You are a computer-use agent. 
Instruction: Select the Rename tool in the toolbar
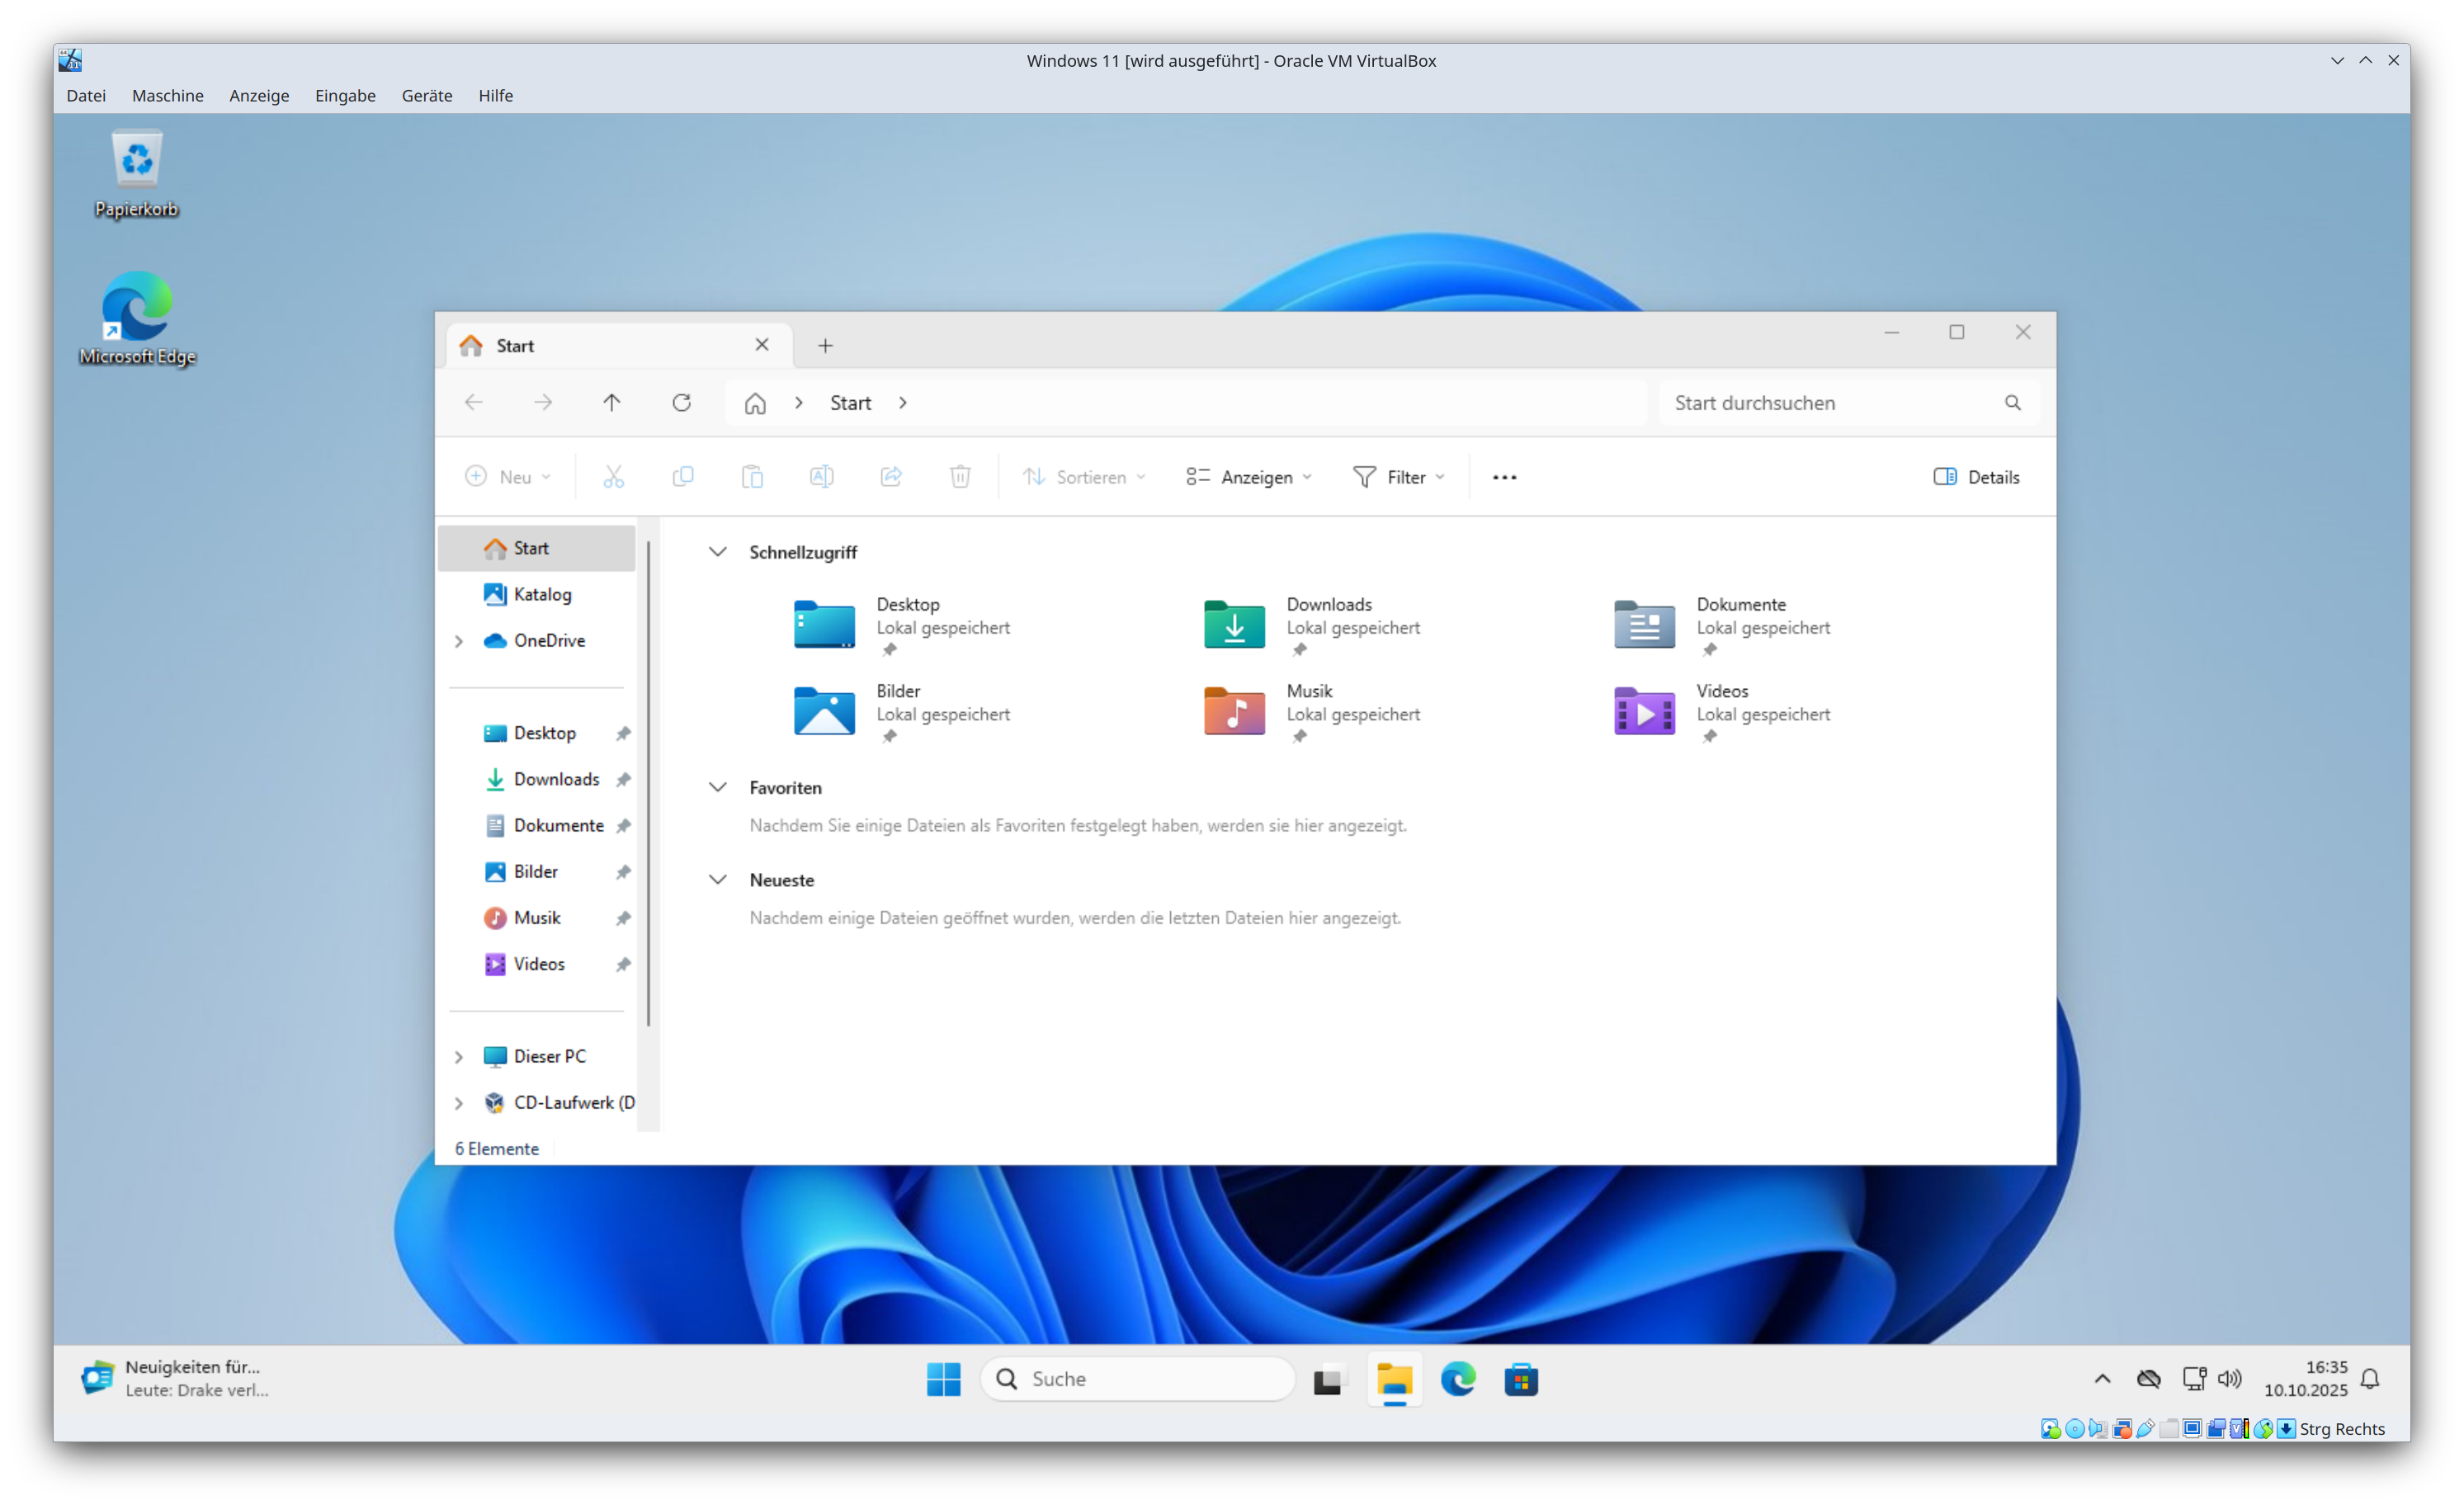pyautogui.click(x=821, y=477)
